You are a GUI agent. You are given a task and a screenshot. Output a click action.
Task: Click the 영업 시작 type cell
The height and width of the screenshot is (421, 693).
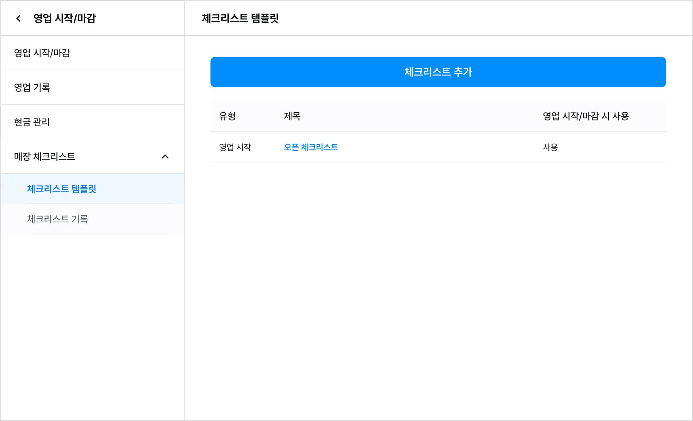(235, 147)
